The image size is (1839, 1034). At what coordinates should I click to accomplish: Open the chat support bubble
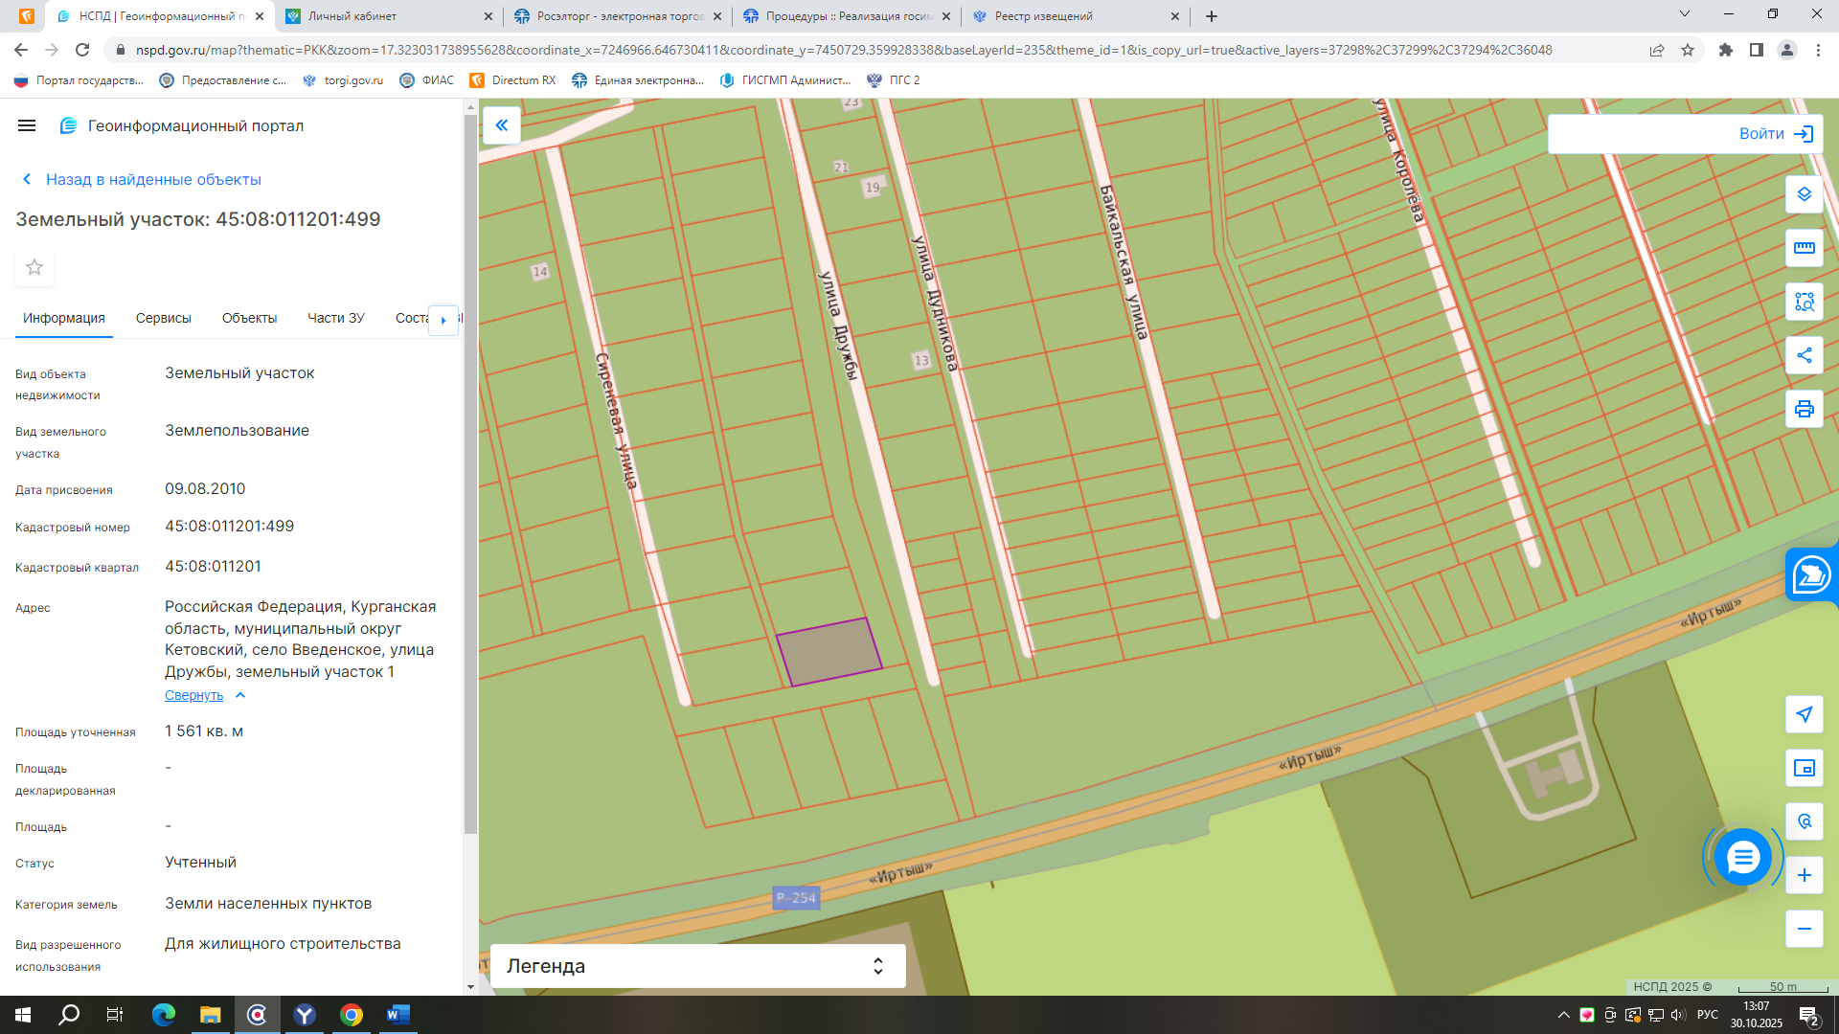1742,857
